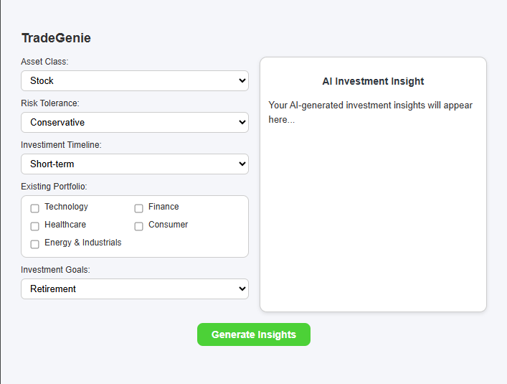The width and height of the screenshot is (507, 384).
Task: Enable the Finance portfolio checkbox
Action: tap(139, 208)
